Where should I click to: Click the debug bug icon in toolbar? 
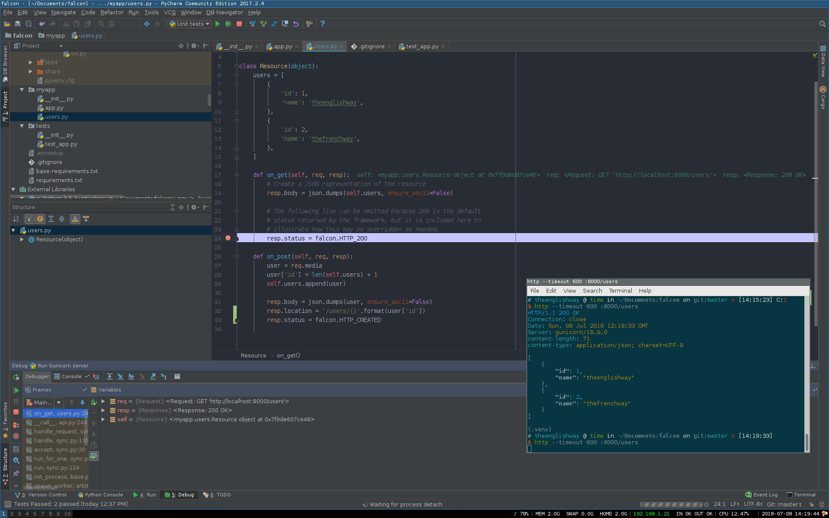tap(228, 24)
